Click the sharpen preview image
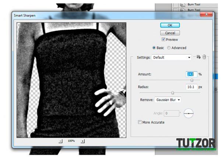Image resolution: width=221 pixels, height=158 pixels. (x=71, y=80)
